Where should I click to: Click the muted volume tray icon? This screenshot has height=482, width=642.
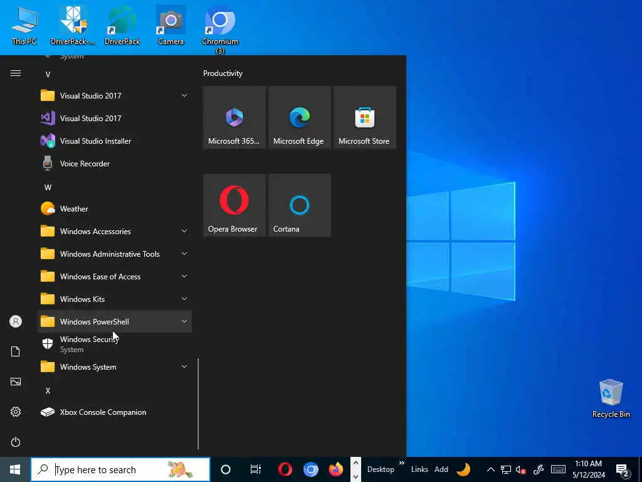click(520, 469)
